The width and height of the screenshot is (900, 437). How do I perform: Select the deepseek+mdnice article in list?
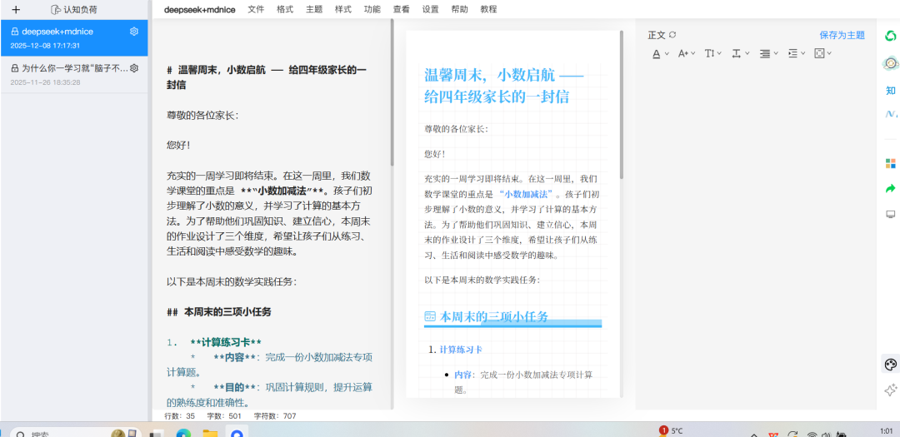point(74,37)
